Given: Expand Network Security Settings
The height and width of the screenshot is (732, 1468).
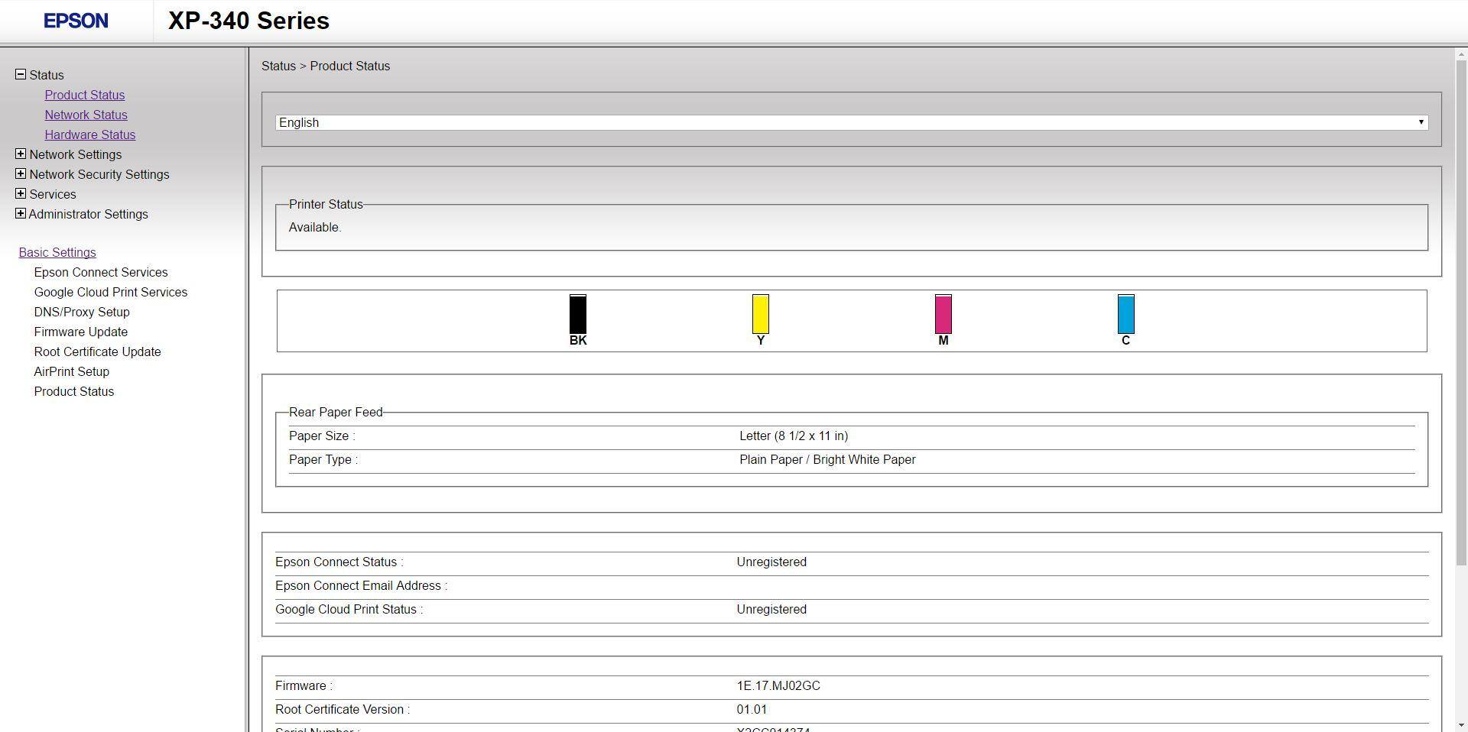Looking at the screenshot, I should tap(21, 174).
